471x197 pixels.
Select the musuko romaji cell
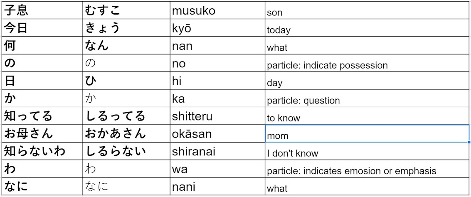(217, 11)
